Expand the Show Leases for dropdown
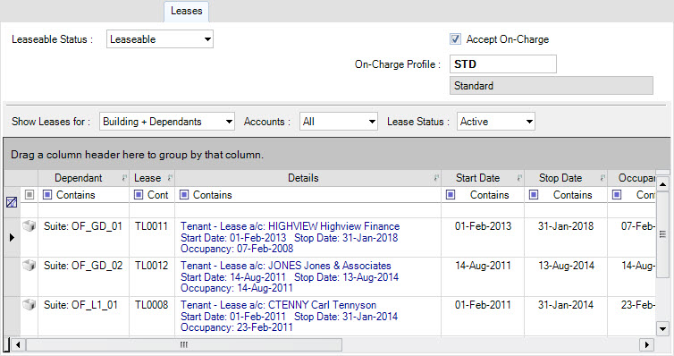674x356 pixels. pos(167,122)
